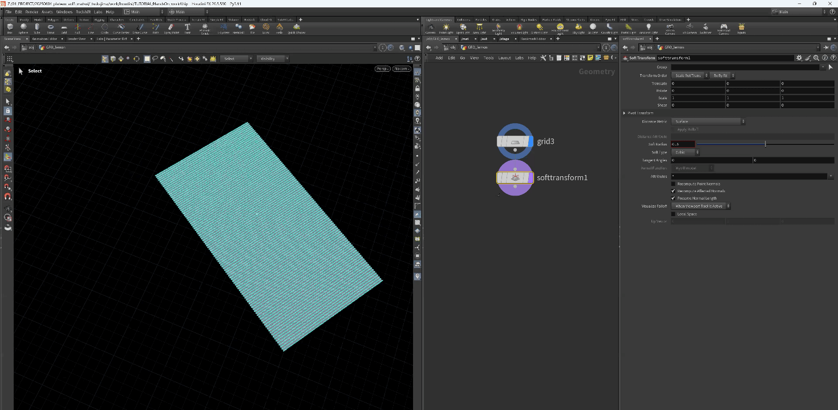Image resolution: width=838 pixels, height=410 pixels.
Task: Click the softtransform1 node icon
Action: coord(515,178)
